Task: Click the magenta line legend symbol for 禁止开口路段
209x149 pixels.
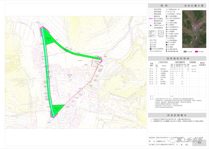Action: [151, 19]
